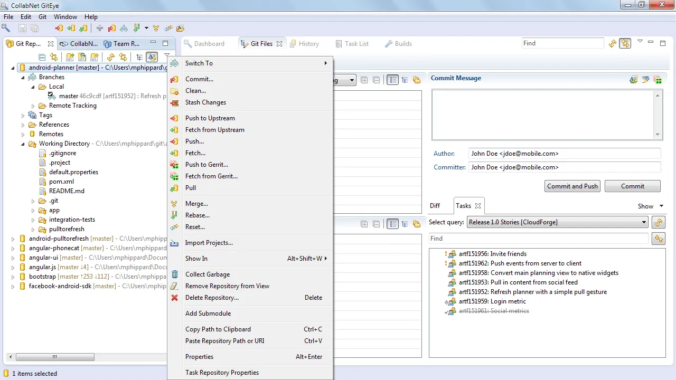Toggle the flat list presentation button
The image size is (676, 380).
392,80
